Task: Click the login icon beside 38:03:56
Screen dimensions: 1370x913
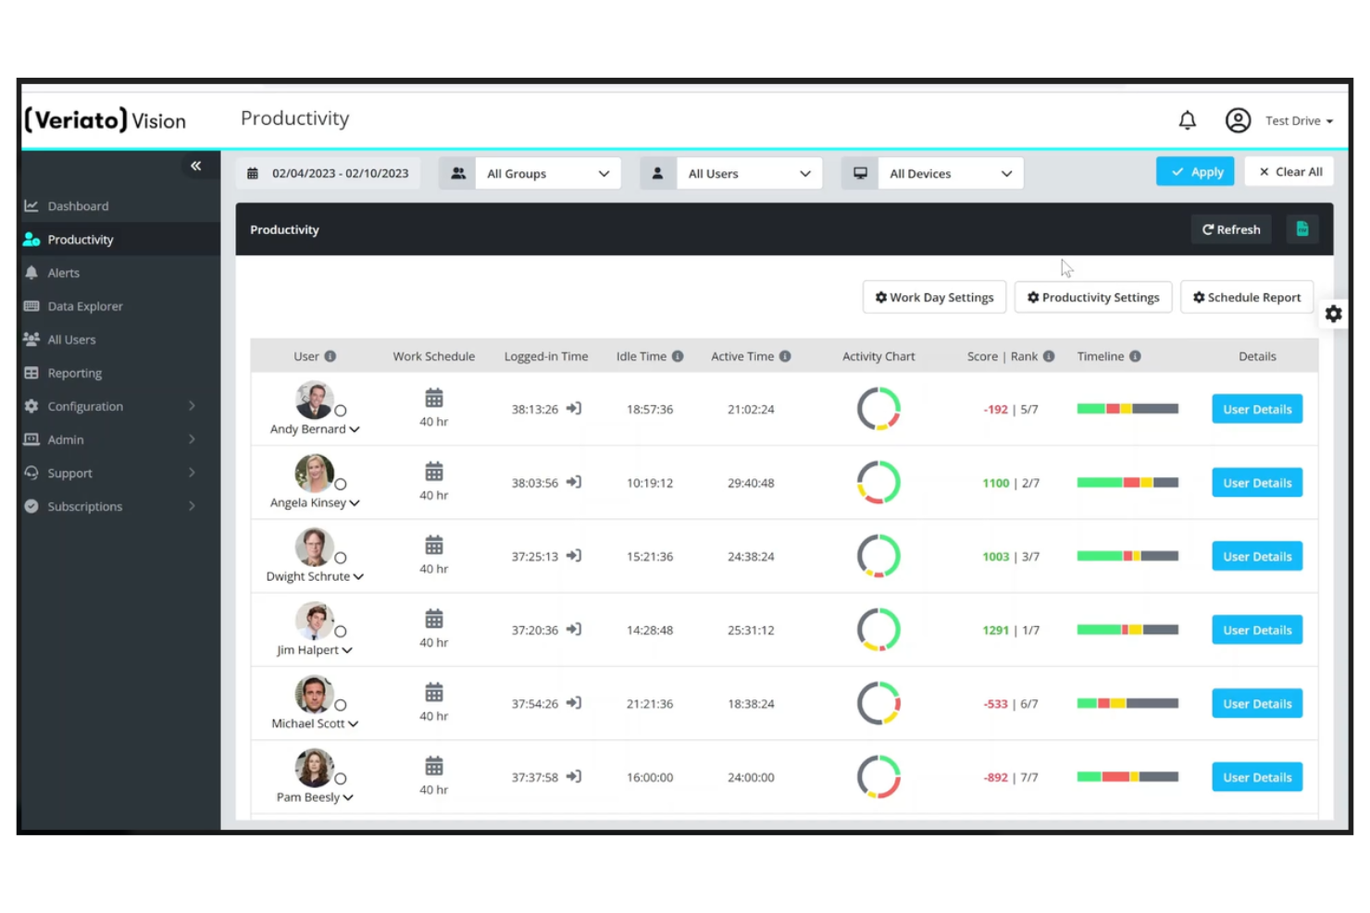Action: [x=574, y=482]
